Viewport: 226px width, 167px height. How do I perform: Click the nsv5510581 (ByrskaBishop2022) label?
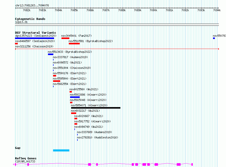tap(91, 41)
